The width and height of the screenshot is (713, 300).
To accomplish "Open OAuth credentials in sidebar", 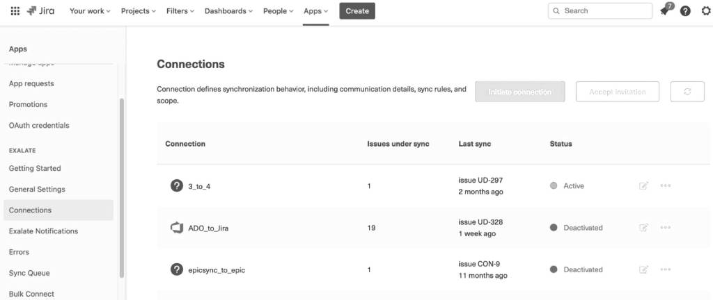I will tap(39, 125).
